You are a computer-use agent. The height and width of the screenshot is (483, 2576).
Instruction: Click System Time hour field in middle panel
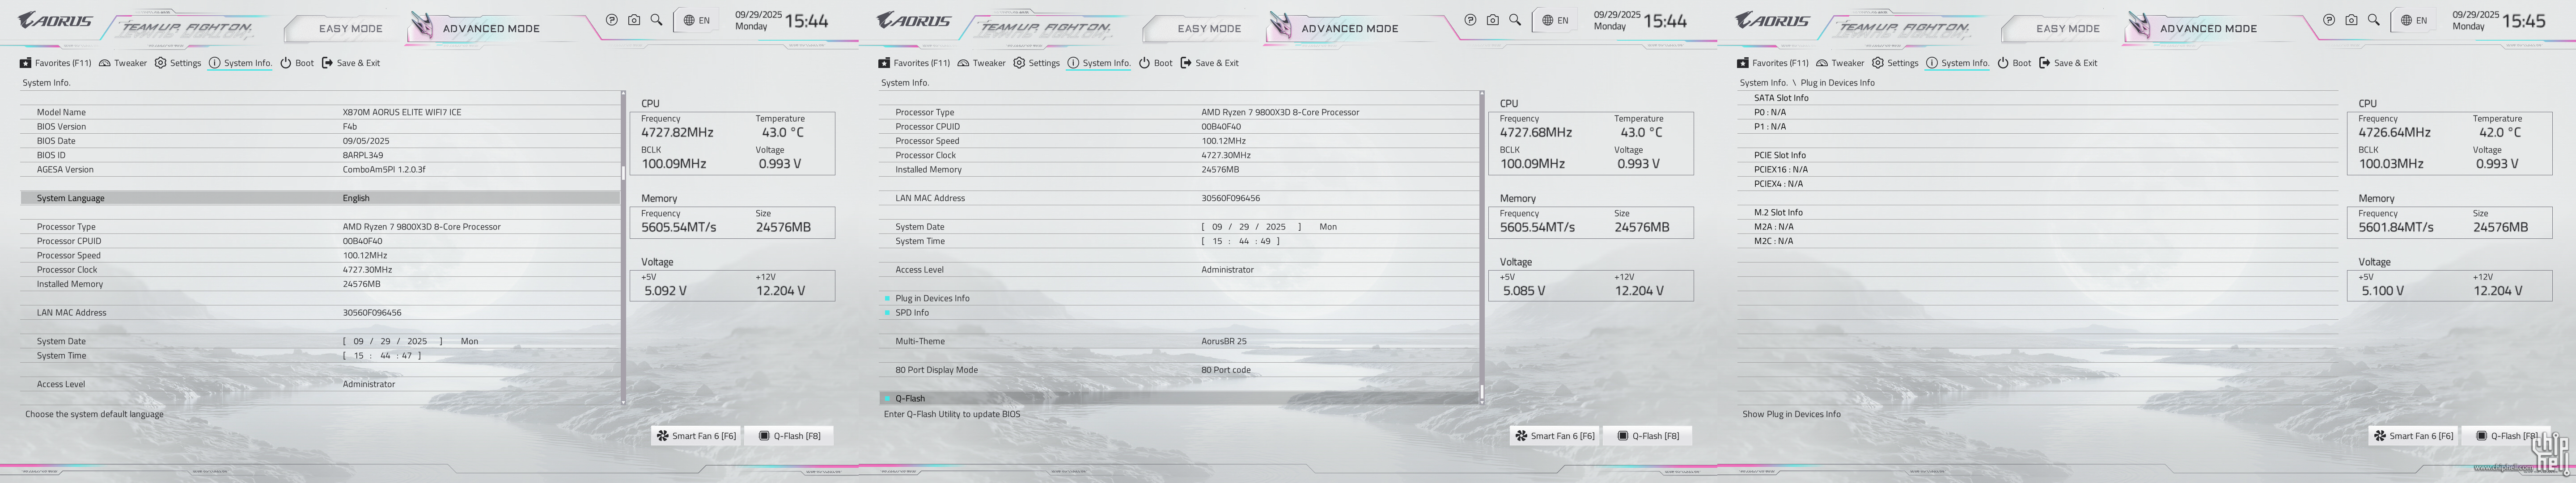pos(1217,241)
